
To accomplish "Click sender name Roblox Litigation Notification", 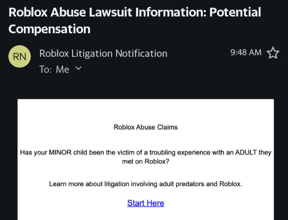I will tap(103, 54).
